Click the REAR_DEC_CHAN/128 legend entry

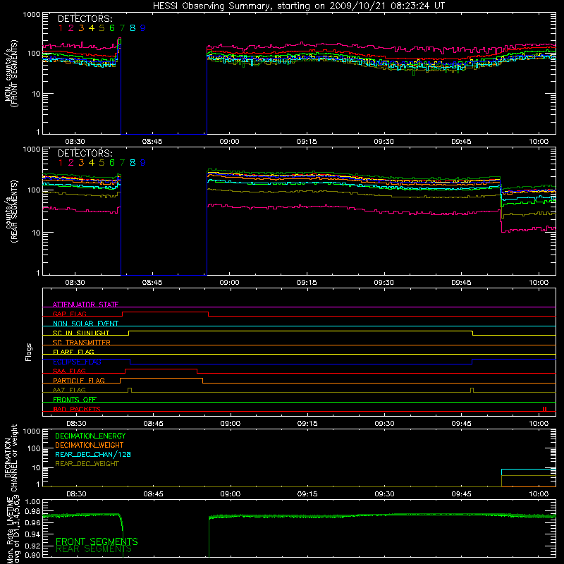point(93,454)
